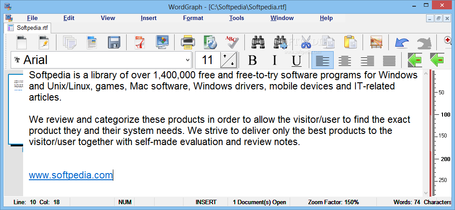Open the Format menu

point(193,18)
